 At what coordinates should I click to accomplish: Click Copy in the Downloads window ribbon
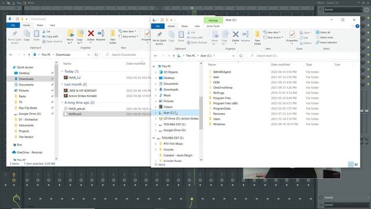click(27, 35)
